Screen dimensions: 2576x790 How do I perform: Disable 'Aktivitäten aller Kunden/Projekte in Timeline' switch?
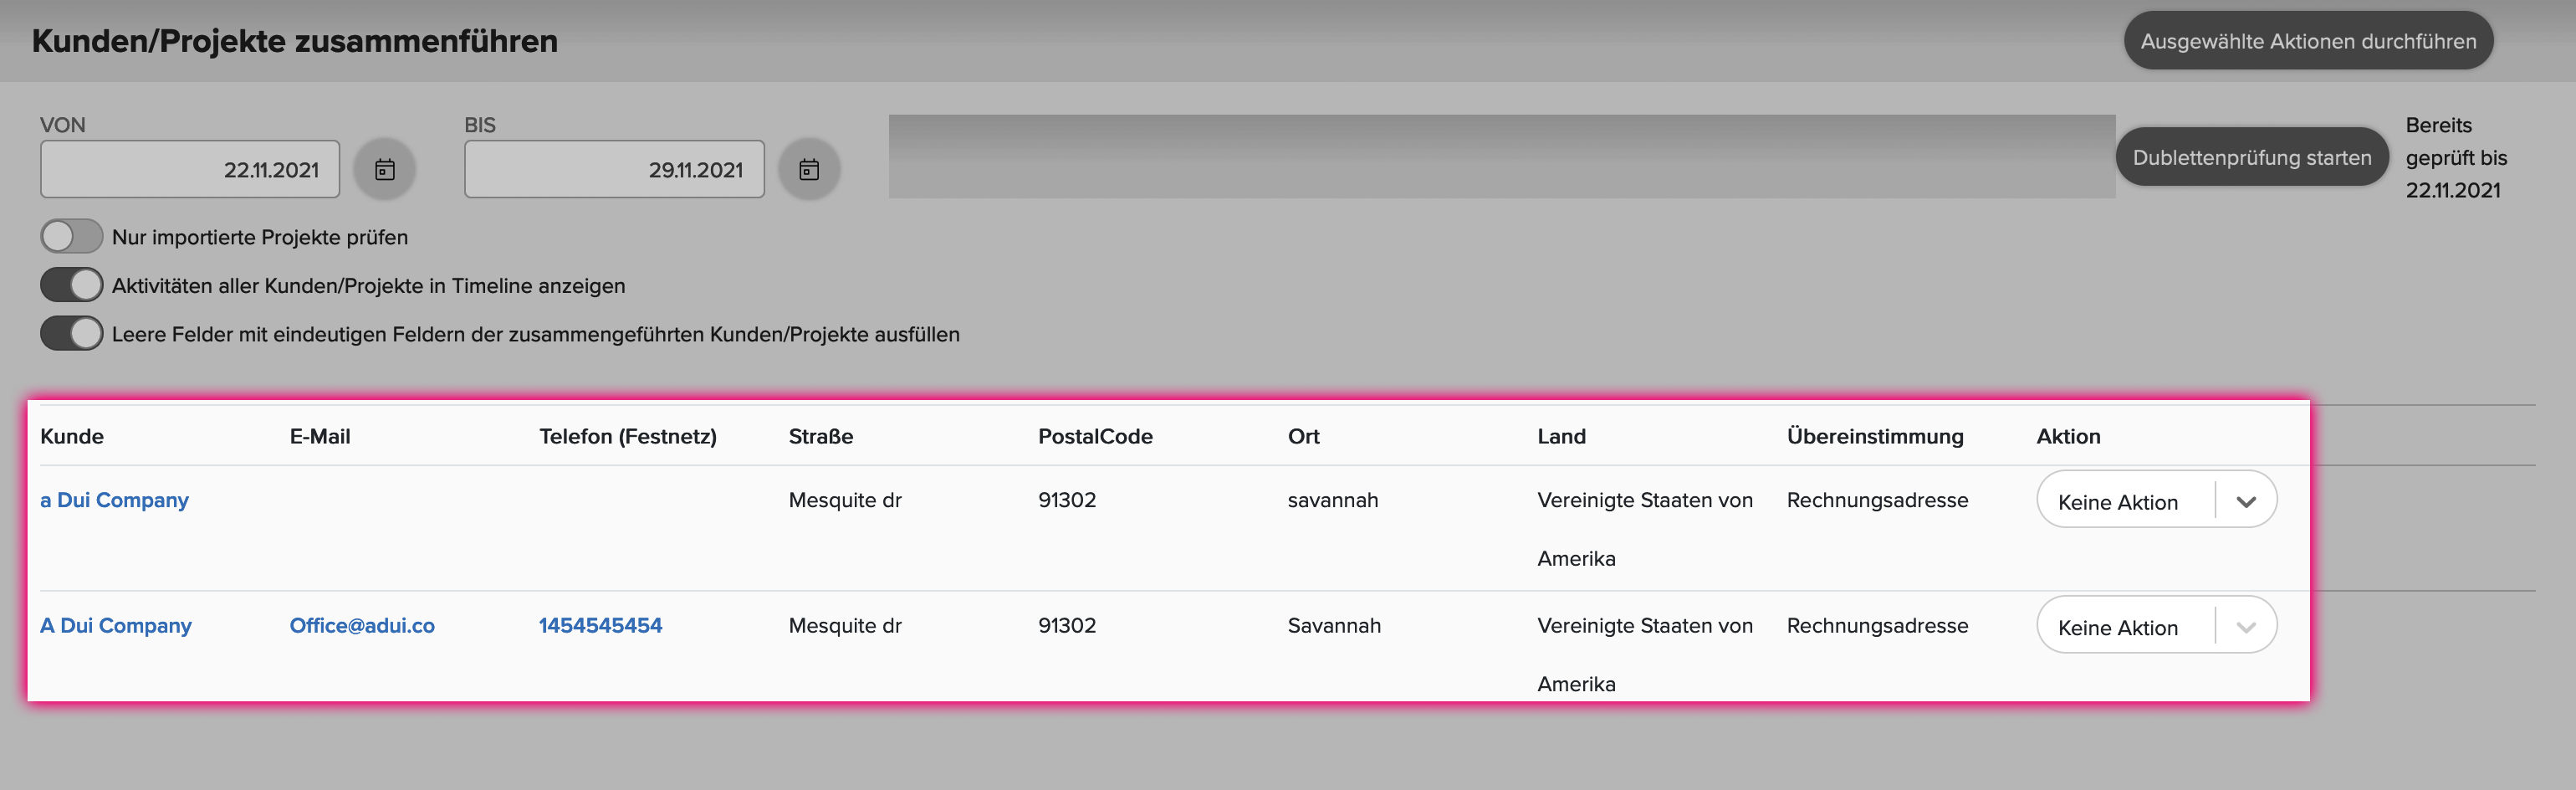tap(71, 285)
